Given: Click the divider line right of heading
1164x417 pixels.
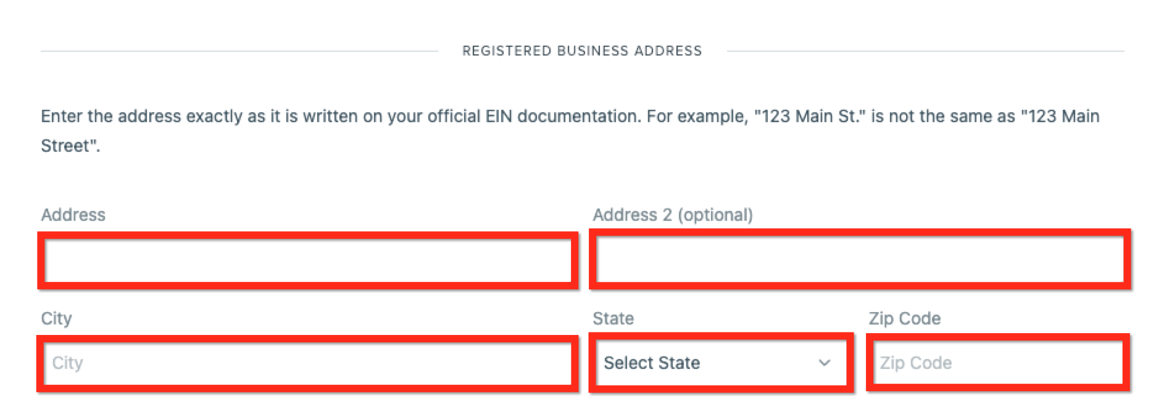Looking at the screenshot, I should (x=925, y=51).
